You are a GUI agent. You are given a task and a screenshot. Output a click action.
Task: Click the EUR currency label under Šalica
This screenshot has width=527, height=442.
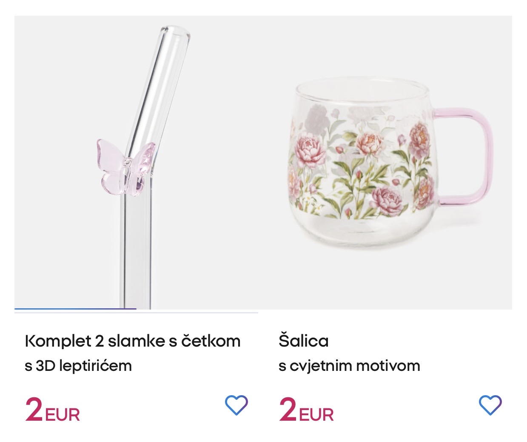(317, 414)
